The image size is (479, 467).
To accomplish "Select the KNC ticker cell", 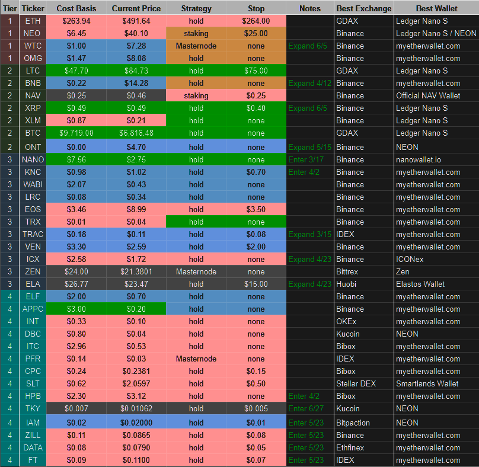I will (33, 172).
